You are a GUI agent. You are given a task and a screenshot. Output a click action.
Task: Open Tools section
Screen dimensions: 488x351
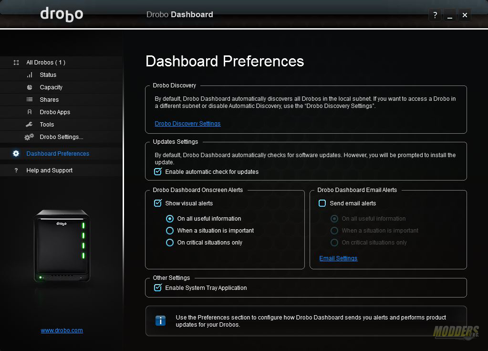coord(62,125)
